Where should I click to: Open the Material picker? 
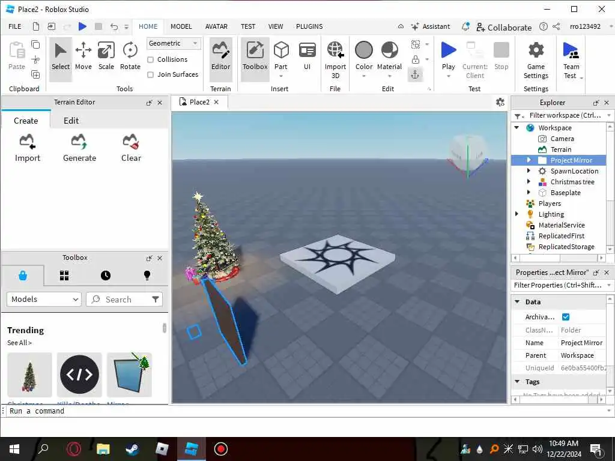point(389,59)
